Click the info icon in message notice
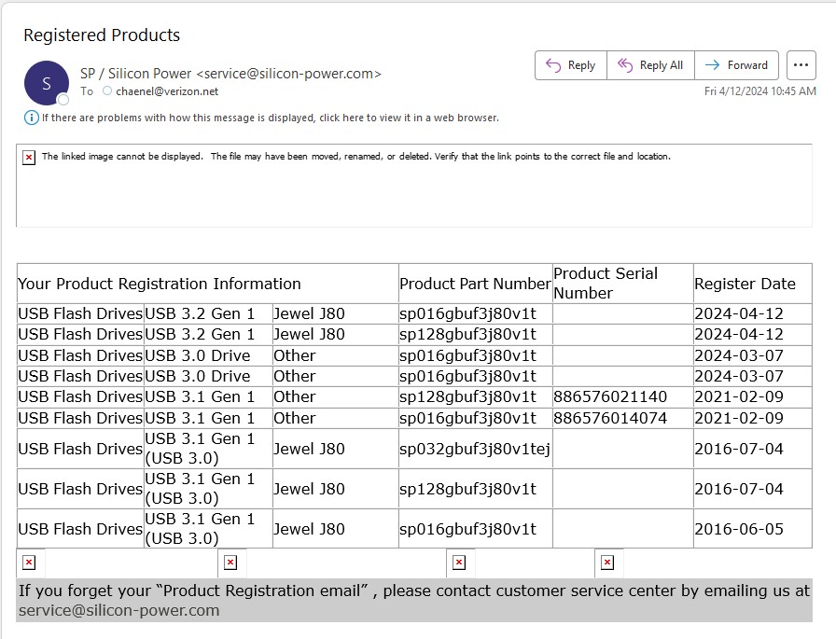This screenshot has height=639, width=836. tap(32, 118)
